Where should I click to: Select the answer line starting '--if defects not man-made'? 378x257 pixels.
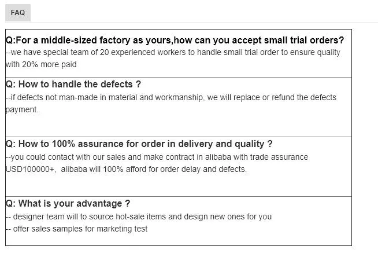click(171, 97)
